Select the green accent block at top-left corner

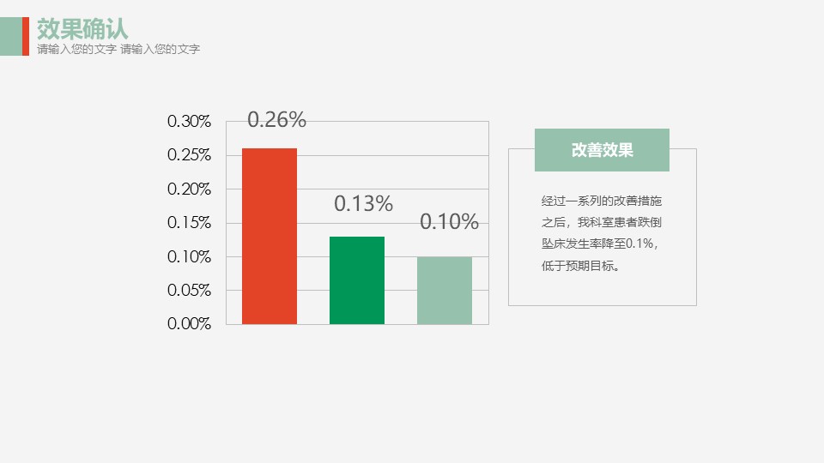click(10, 36)
